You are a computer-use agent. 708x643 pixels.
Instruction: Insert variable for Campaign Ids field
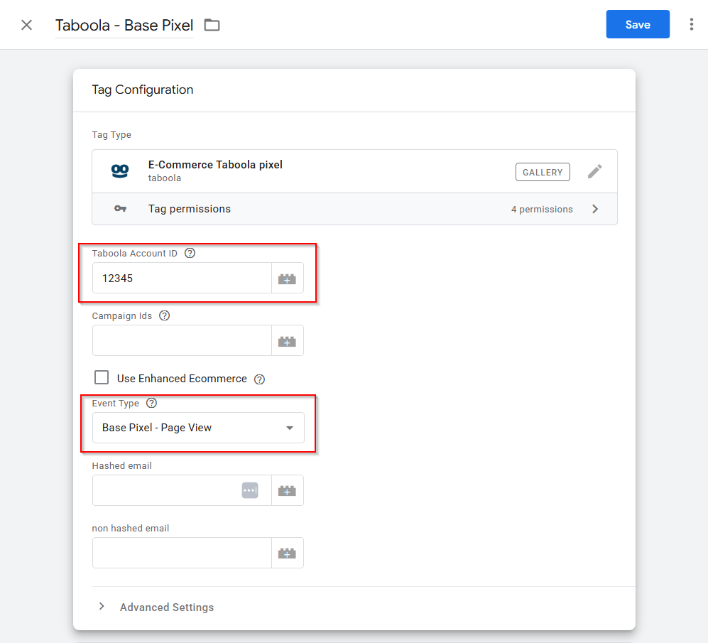tap(287, 341)
